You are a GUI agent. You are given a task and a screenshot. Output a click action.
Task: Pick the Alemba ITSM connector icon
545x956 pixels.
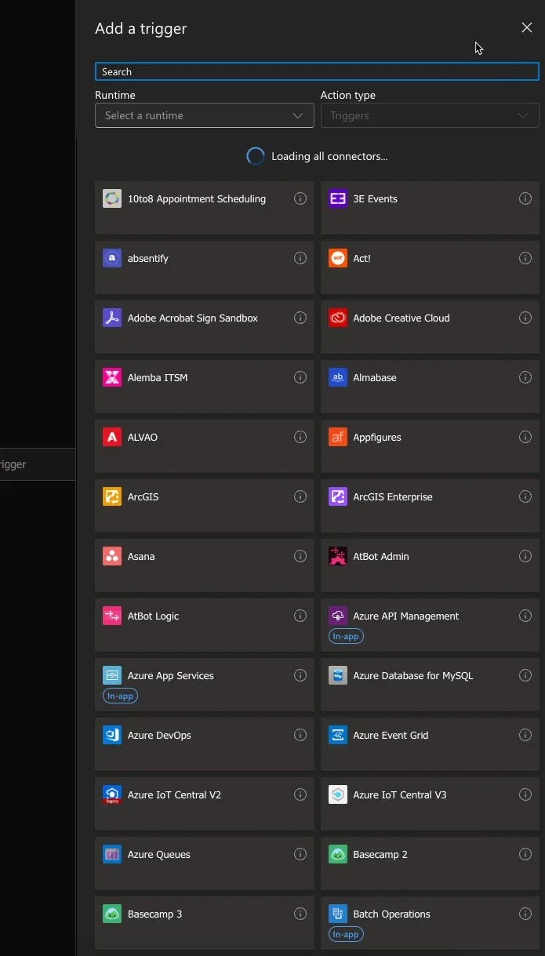pos(112,378)
